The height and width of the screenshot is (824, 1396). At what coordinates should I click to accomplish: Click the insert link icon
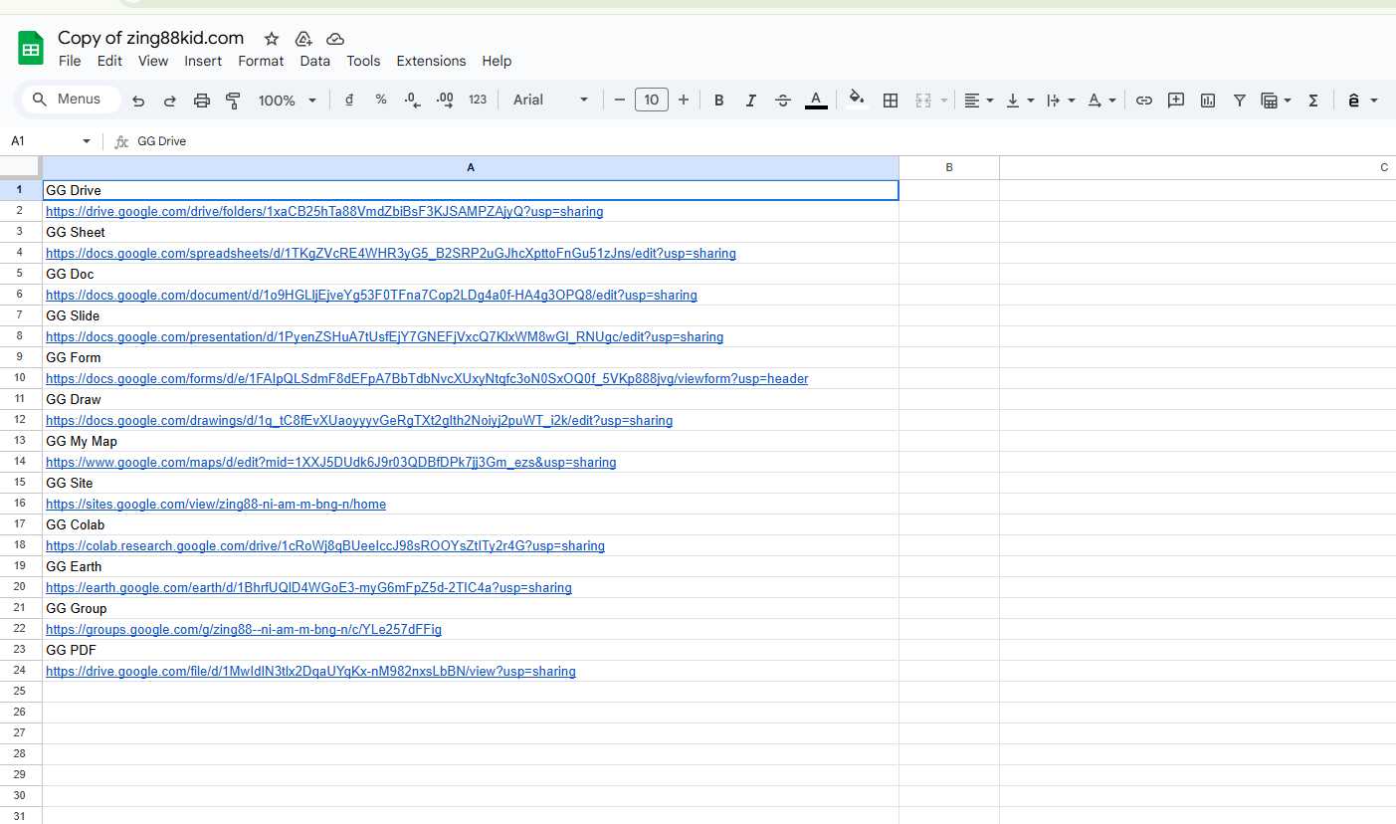1144,100
